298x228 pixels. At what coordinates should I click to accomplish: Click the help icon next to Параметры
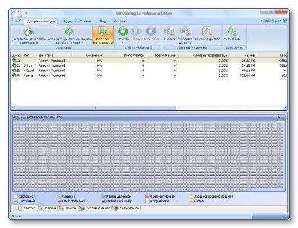point(285,21)
